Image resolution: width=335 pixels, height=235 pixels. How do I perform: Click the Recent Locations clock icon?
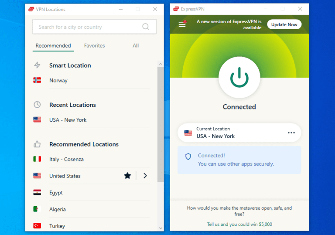tap(37, 105)
